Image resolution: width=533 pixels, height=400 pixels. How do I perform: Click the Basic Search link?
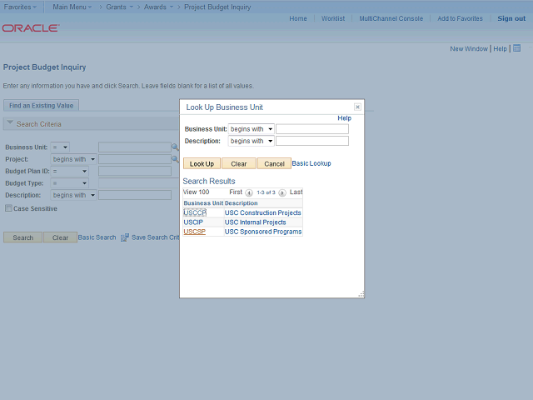(97, 237)
